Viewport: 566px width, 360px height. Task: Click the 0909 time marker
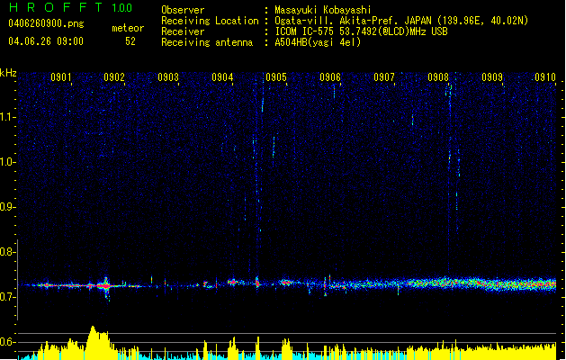[492, 77]
